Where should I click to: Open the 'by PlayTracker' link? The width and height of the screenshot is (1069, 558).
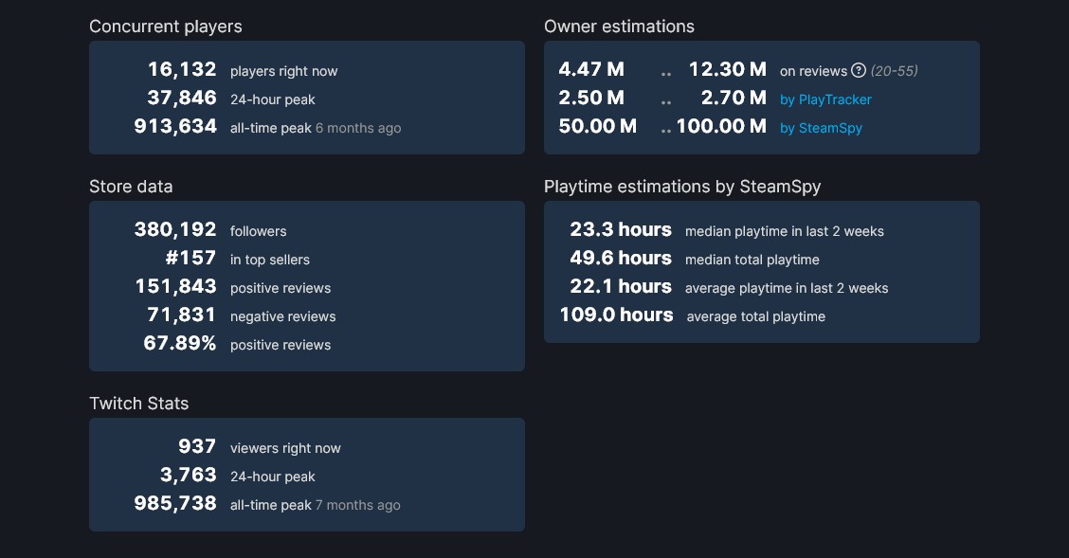[x=825, y=99]
